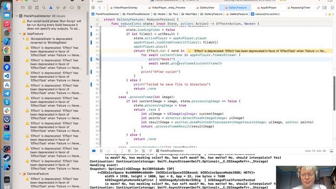Screen dimensions: 336x189
Task: Click the jump bar warning issue icon
Action: point(330,14)
